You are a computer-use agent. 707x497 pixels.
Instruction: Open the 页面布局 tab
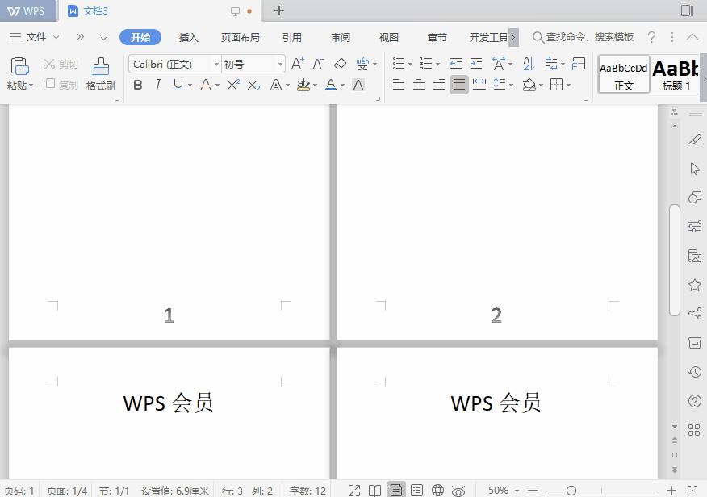click(x=241, y=37)
